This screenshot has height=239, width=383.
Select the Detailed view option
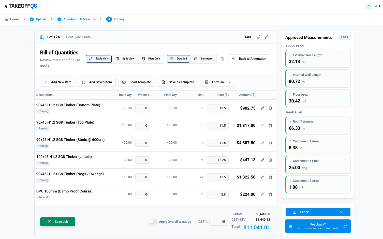[x=178, y=59]
